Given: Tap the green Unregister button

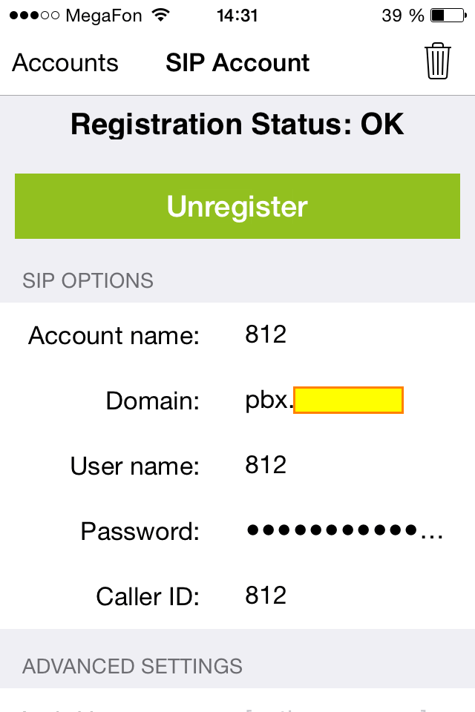Looking at the screenshot, I should point(237,206).
